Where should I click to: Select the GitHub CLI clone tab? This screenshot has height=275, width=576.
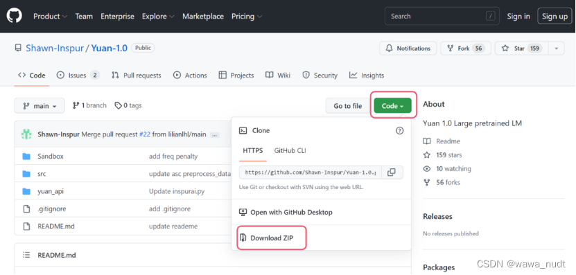[290, 150]
